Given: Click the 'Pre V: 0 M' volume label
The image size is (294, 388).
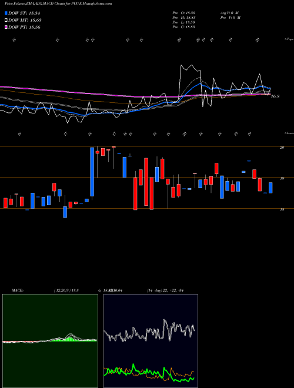Looking at the screenshot, I should pos(230,18).
